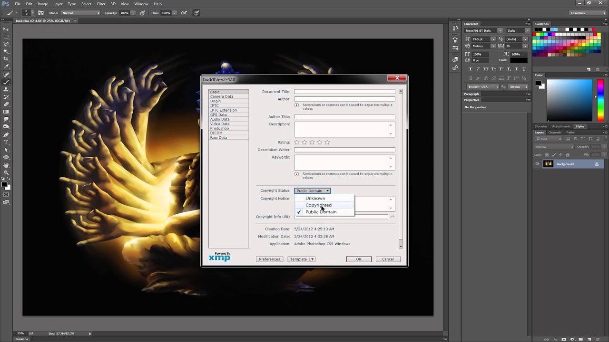Hide the Background layer
Image resolution: width=609 pixels, height=342 pixels.
tap(537, 164)
